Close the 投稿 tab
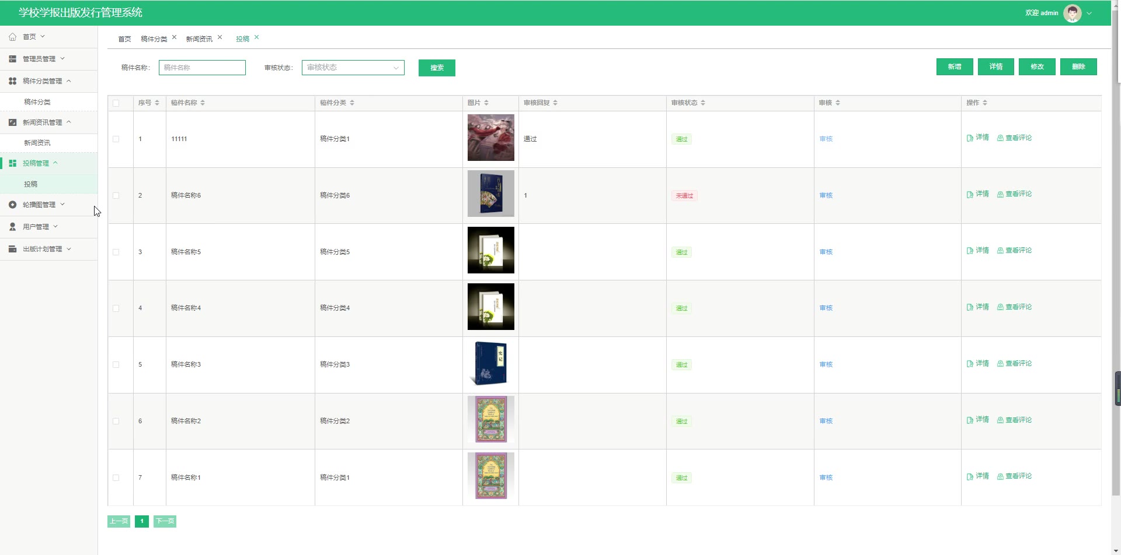The image size is (1121, 555). point(256,37)
